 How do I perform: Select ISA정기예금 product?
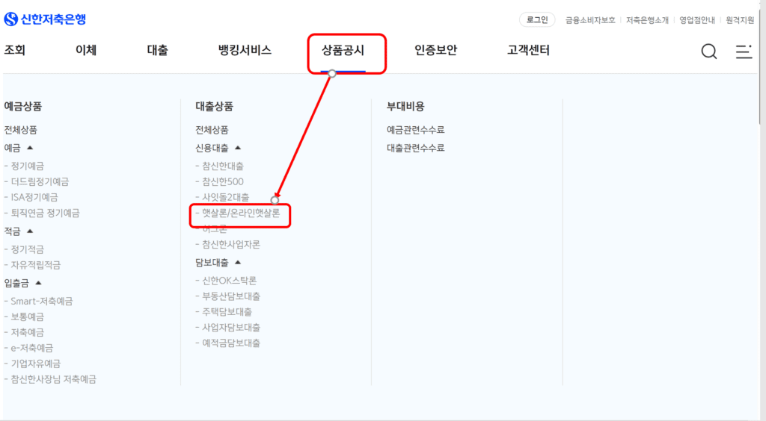click(31, 197)
